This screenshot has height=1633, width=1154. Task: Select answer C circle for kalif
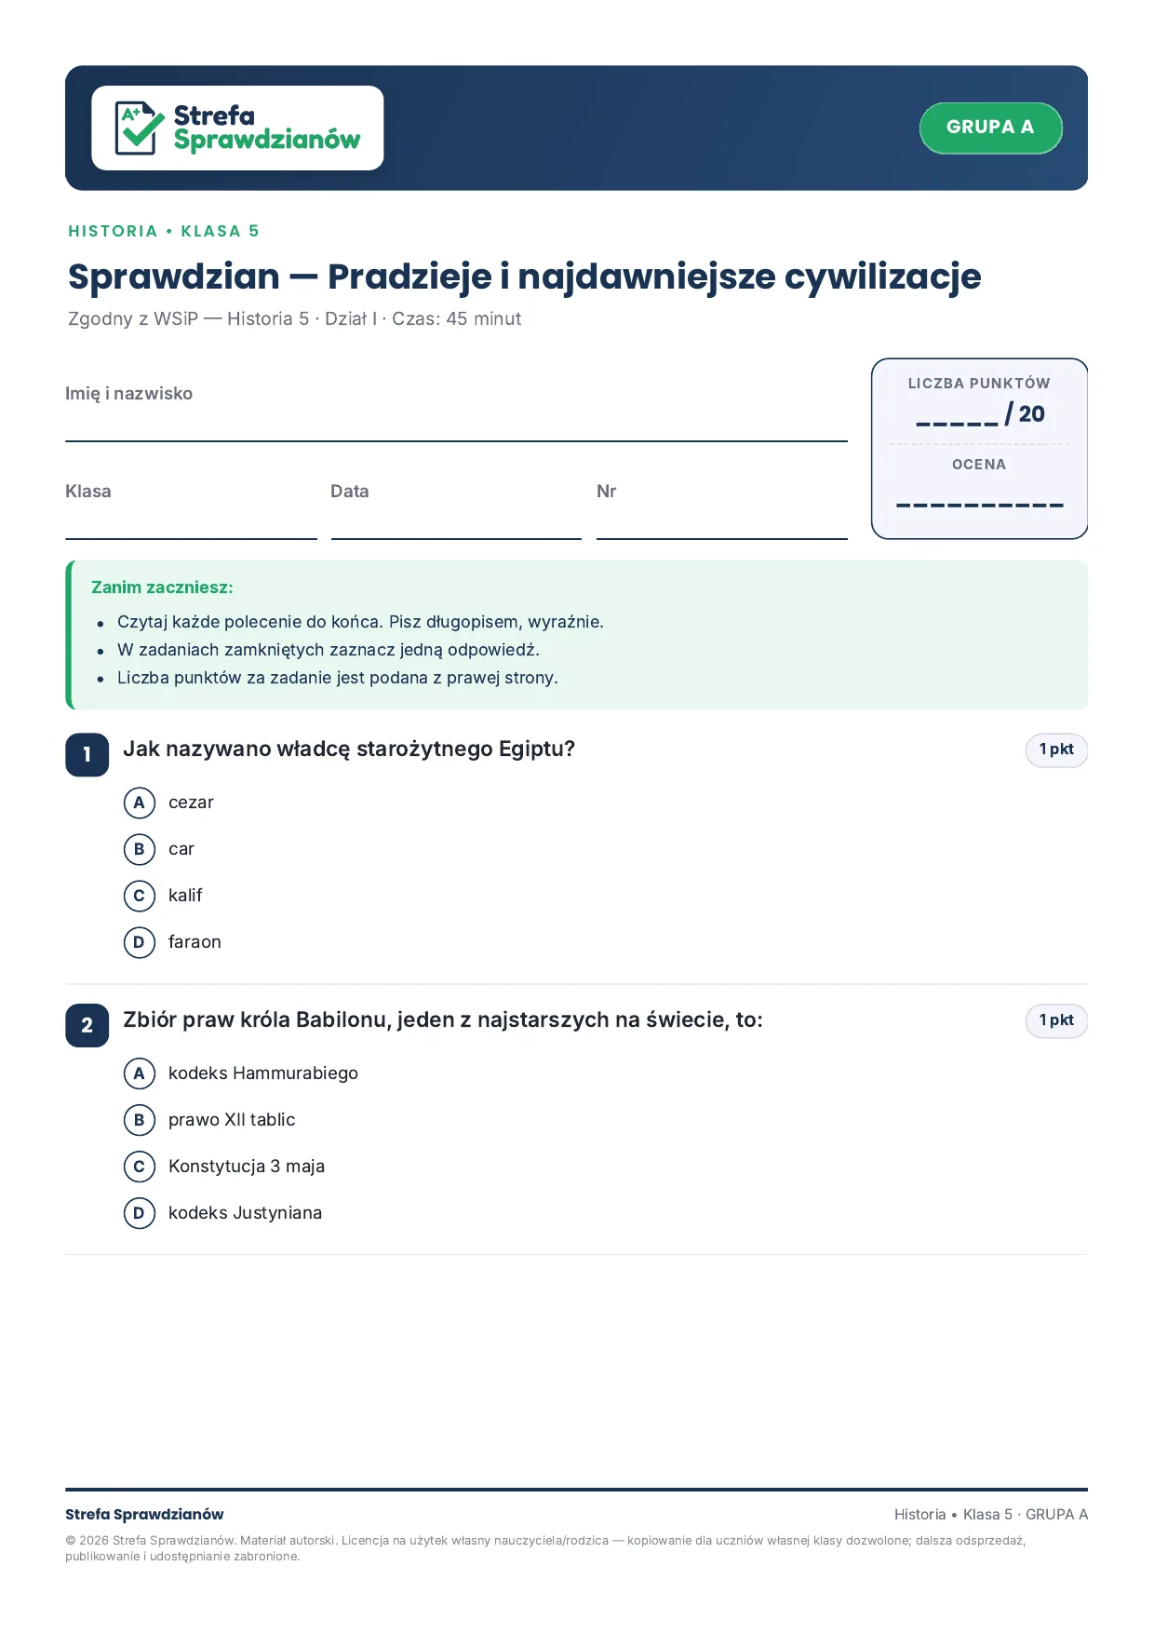(139, 896)
